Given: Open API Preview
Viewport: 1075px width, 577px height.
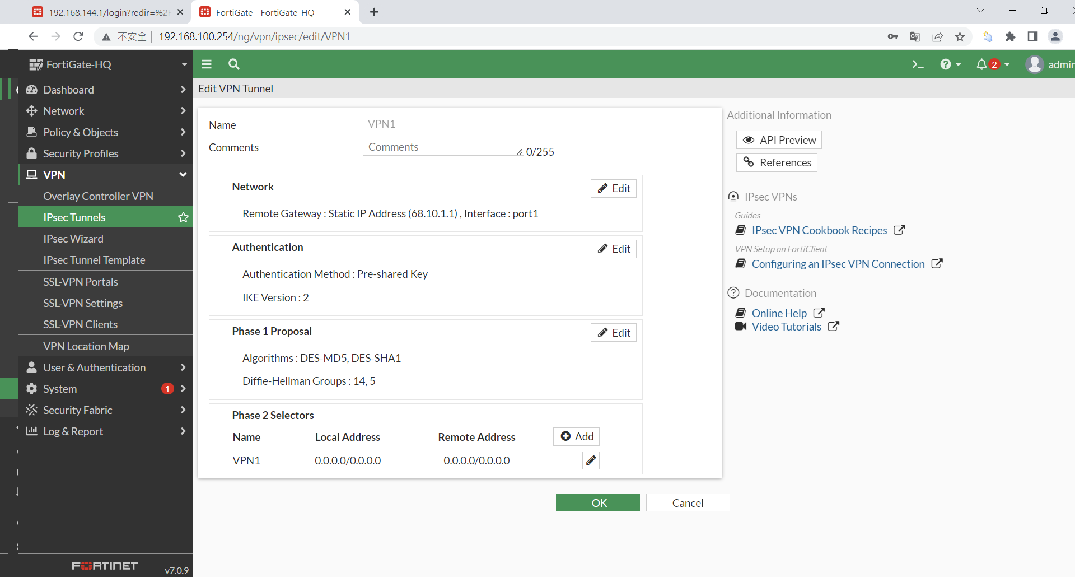Looking at the screenshot, I should pyautogui.click(x=779, y=140).
